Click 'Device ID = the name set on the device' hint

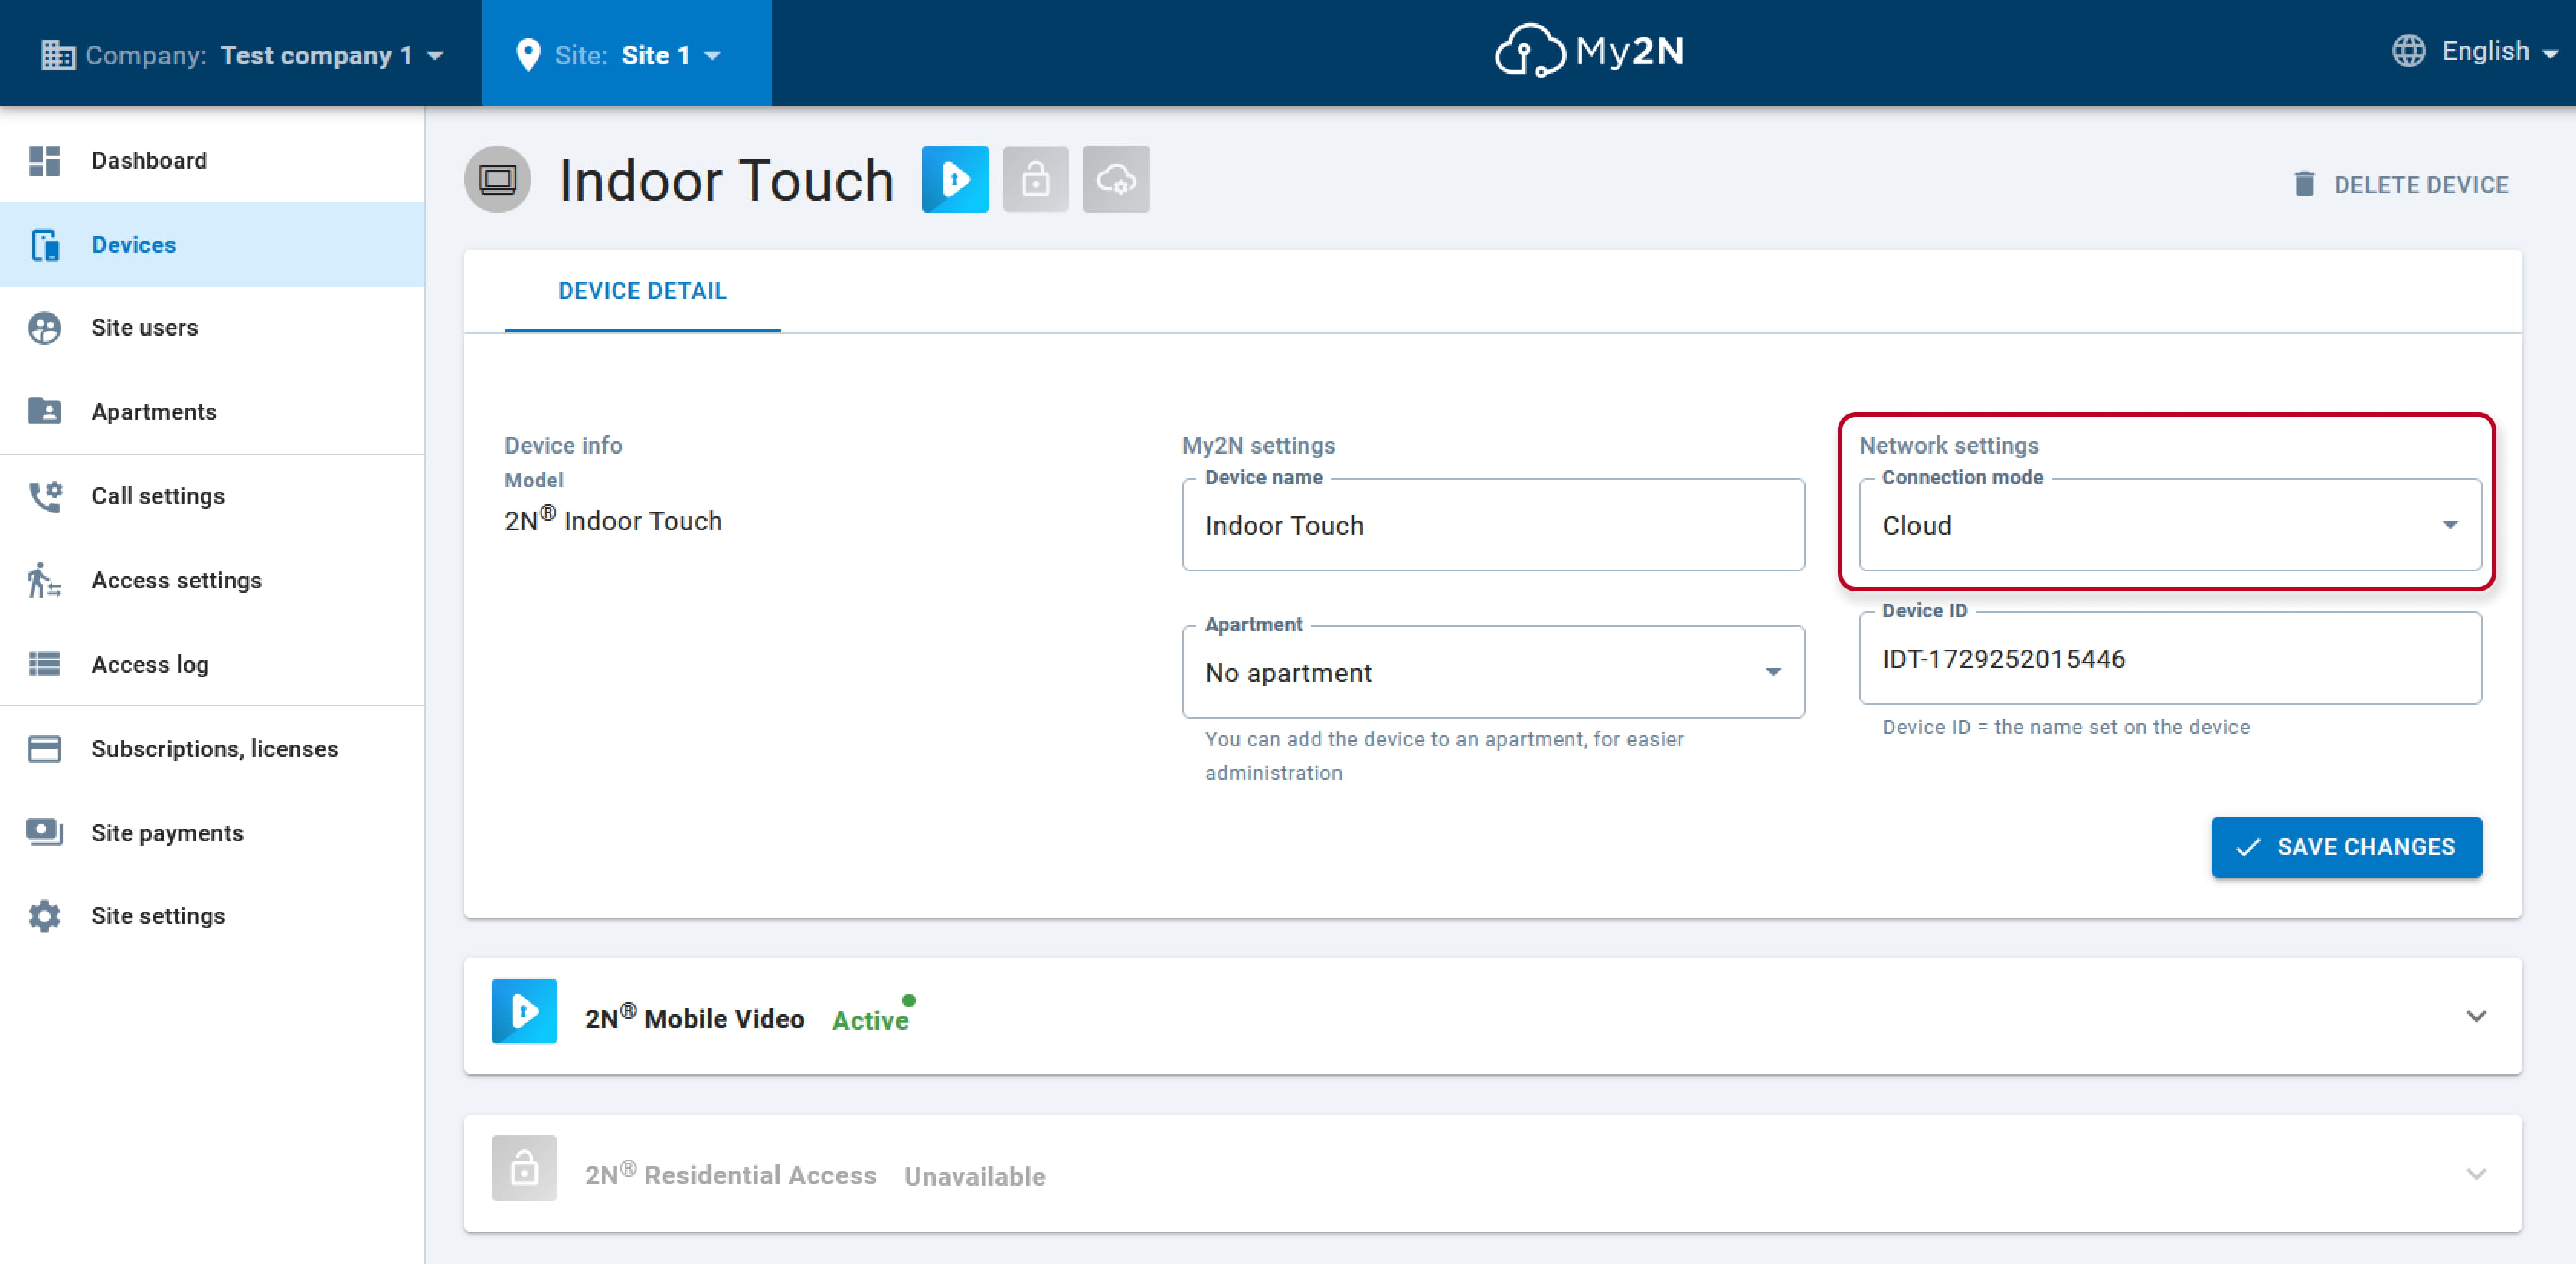tap(2066, 726)
